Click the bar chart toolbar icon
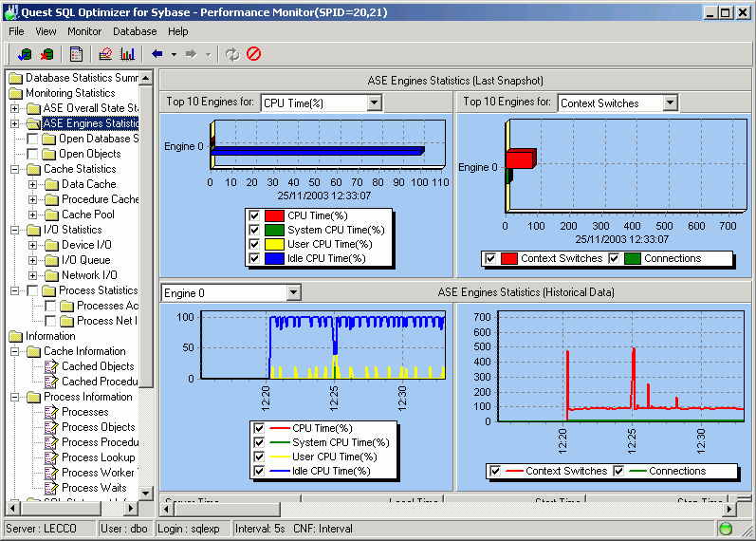Image resolution: width=756 pixels, height=541 pixels. click(127, 54)
